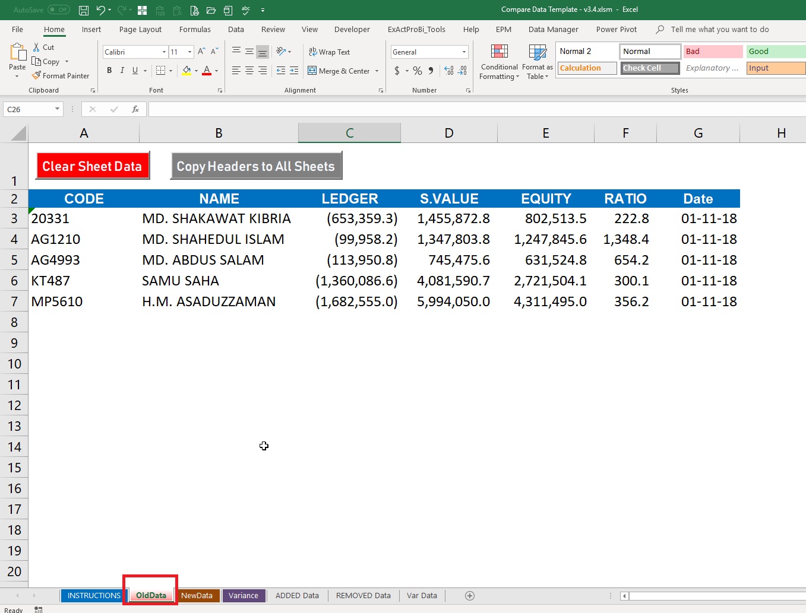806x613 pixels.
Task: Open the Merge & Center dropdown arrow
Action: [377, 71]
